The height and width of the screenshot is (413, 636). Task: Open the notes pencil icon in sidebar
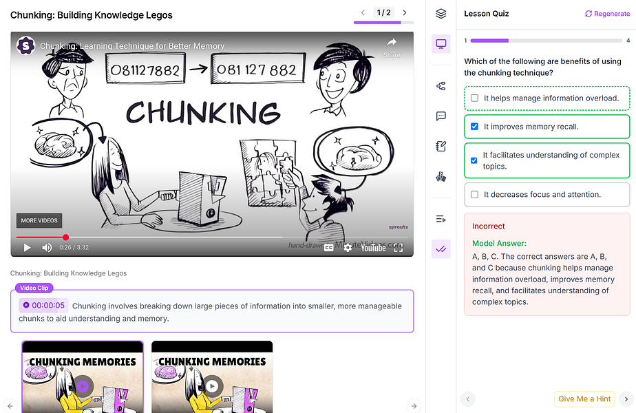(x=441, y=146)
